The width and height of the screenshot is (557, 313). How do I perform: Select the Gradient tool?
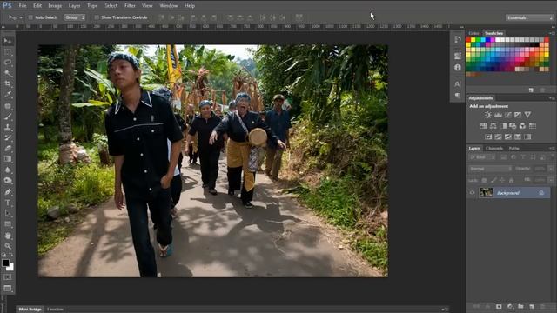(x=8, y=159)
